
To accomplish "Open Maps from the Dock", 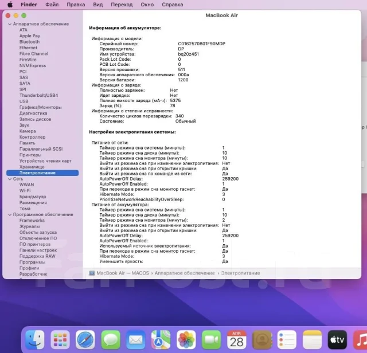I will [x=161, y=339].
